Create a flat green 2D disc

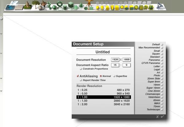tap(86, 8)
